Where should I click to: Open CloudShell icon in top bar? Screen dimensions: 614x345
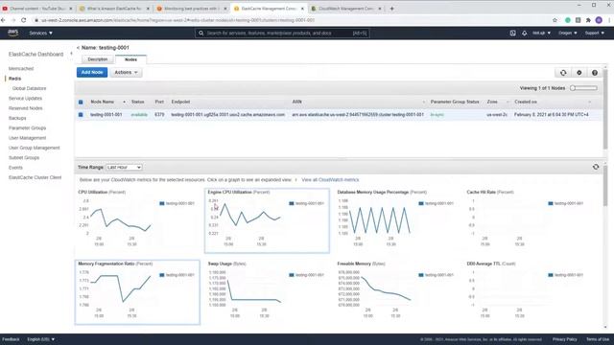512,34
